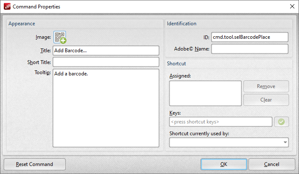Image resolution: width=299 pixels, height=174 pixels.
Task: Click the Reset Command button
Action: pos(34,164)
